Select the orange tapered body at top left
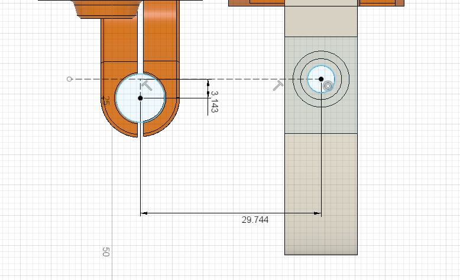The image size is (460, 280). tap(107, 9)
